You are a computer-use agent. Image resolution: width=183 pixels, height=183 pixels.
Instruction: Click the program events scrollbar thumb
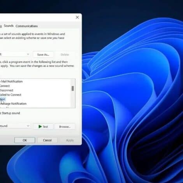tap(73, 88)
